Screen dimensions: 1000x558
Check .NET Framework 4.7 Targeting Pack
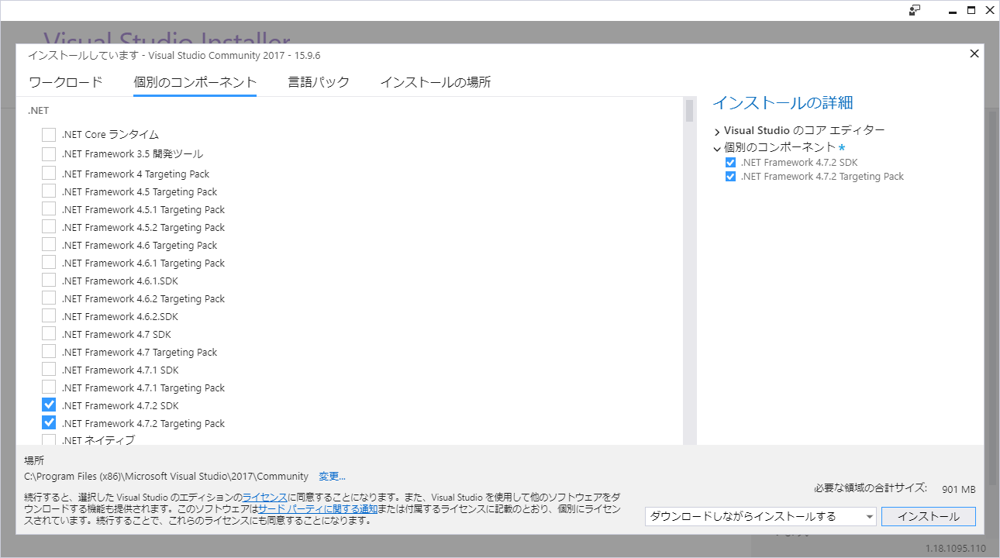[x=49, y=352]
